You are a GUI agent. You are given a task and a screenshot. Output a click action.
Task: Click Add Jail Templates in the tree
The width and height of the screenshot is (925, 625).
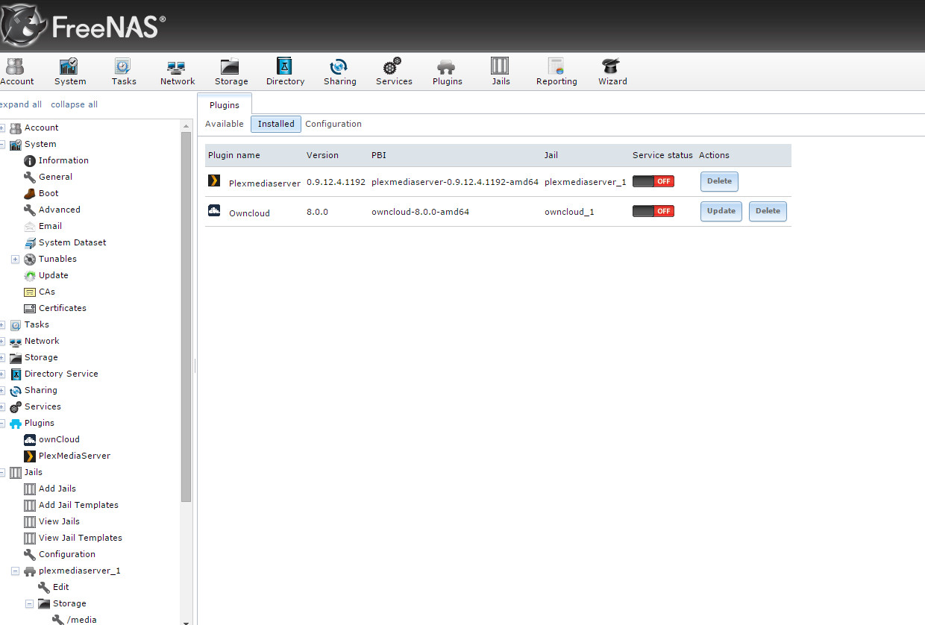click(x=78, y=505)
